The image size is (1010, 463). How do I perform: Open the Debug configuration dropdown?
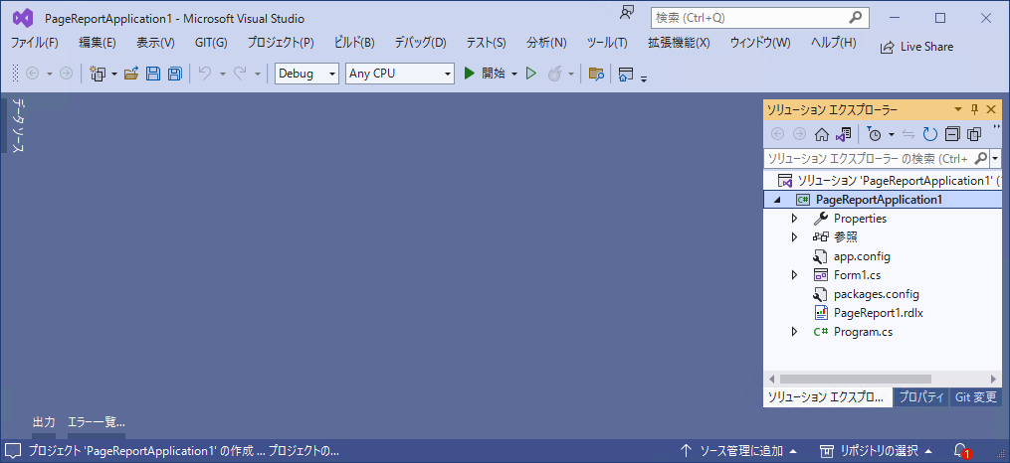(x=333, y=74)
